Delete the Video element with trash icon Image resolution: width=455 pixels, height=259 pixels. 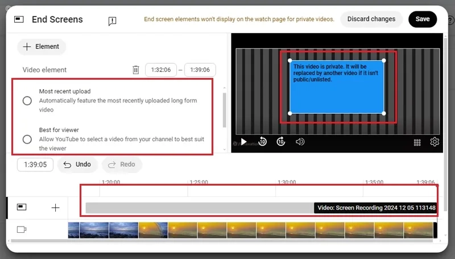(x=136, y=69)
